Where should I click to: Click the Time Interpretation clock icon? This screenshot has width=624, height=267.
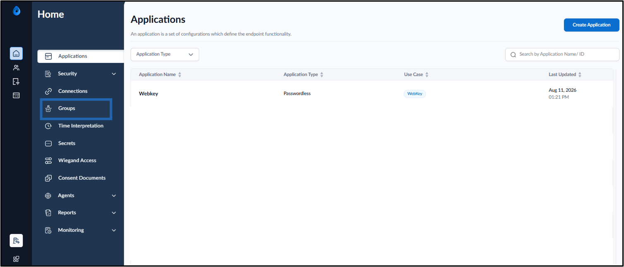click(48, 126)
